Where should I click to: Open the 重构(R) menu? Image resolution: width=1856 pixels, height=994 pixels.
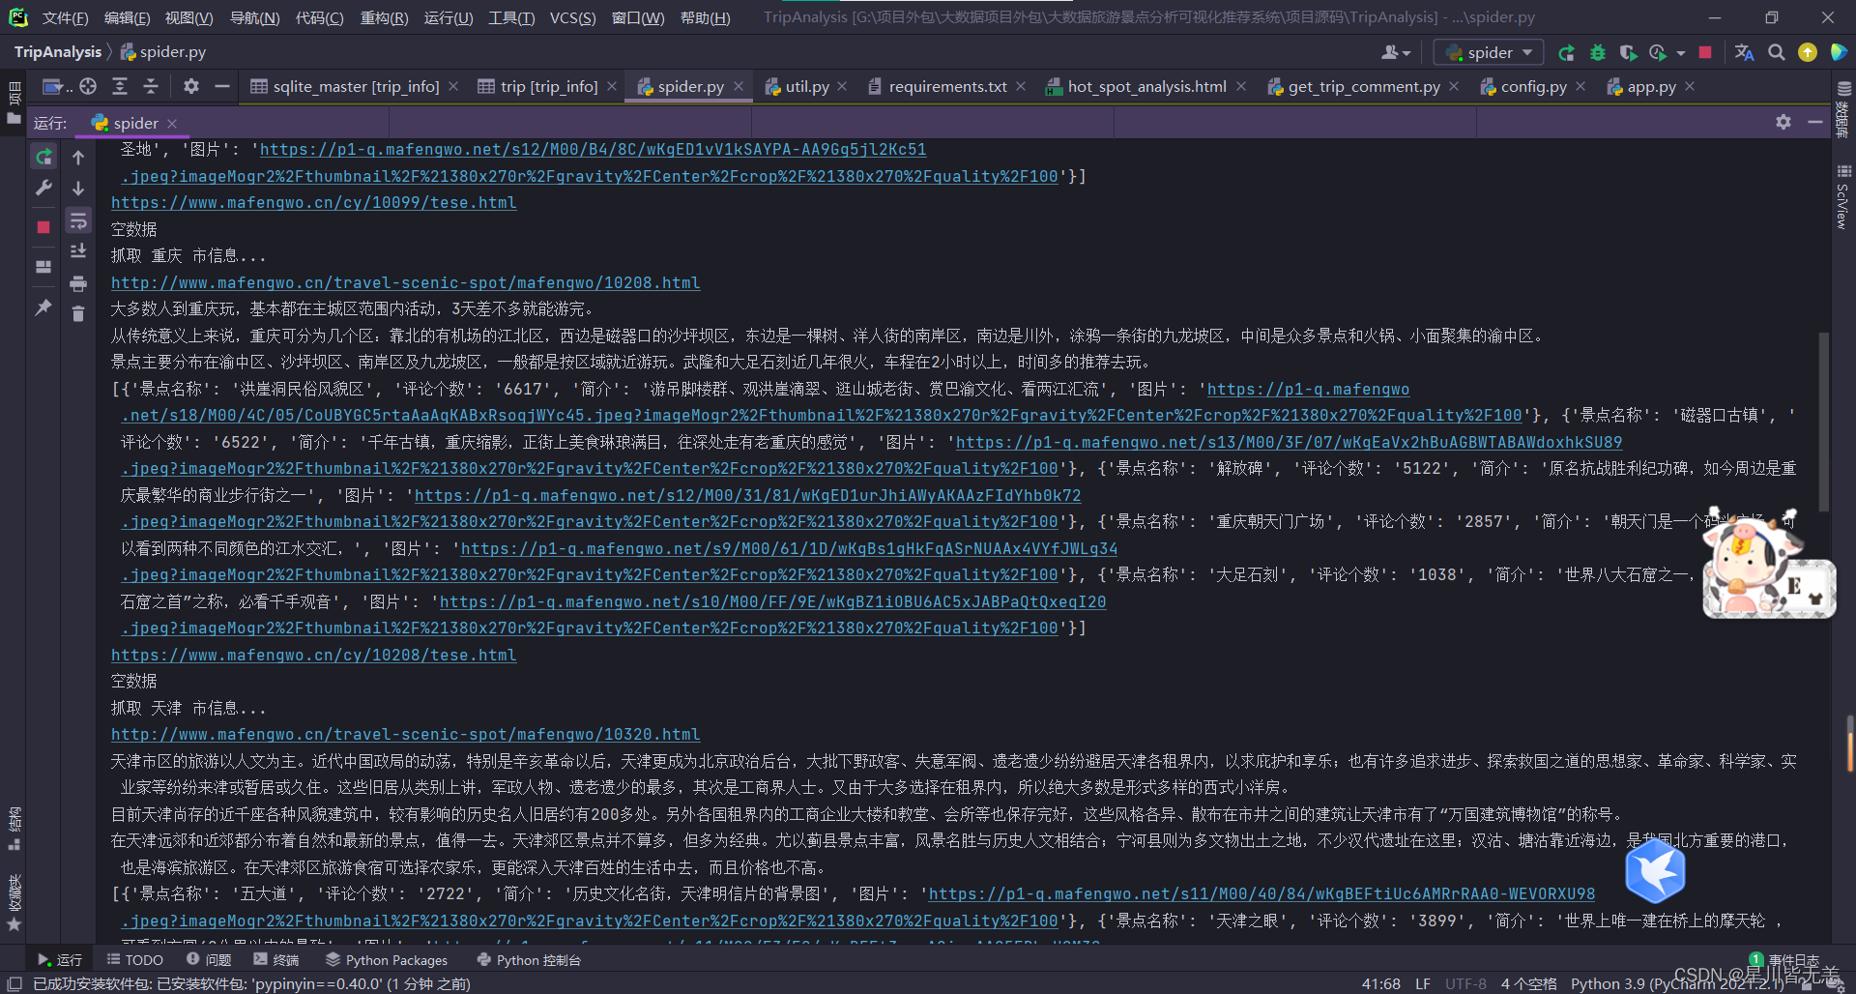pyautogui.click(x=384, y=17)
